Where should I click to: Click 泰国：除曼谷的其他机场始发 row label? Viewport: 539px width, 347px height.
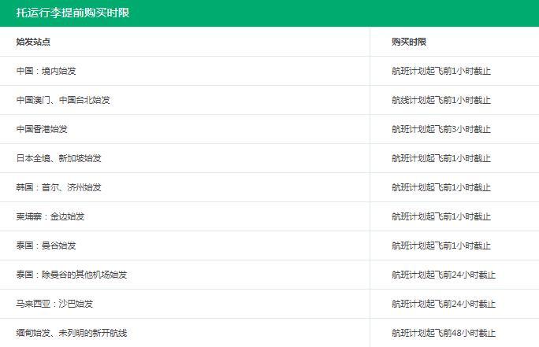point(72,275)
